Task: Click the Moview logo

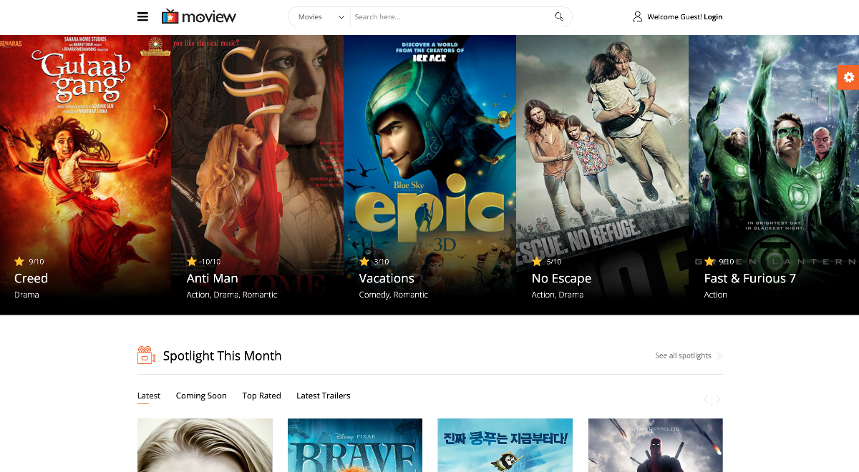Action: (x=199, y=16)
